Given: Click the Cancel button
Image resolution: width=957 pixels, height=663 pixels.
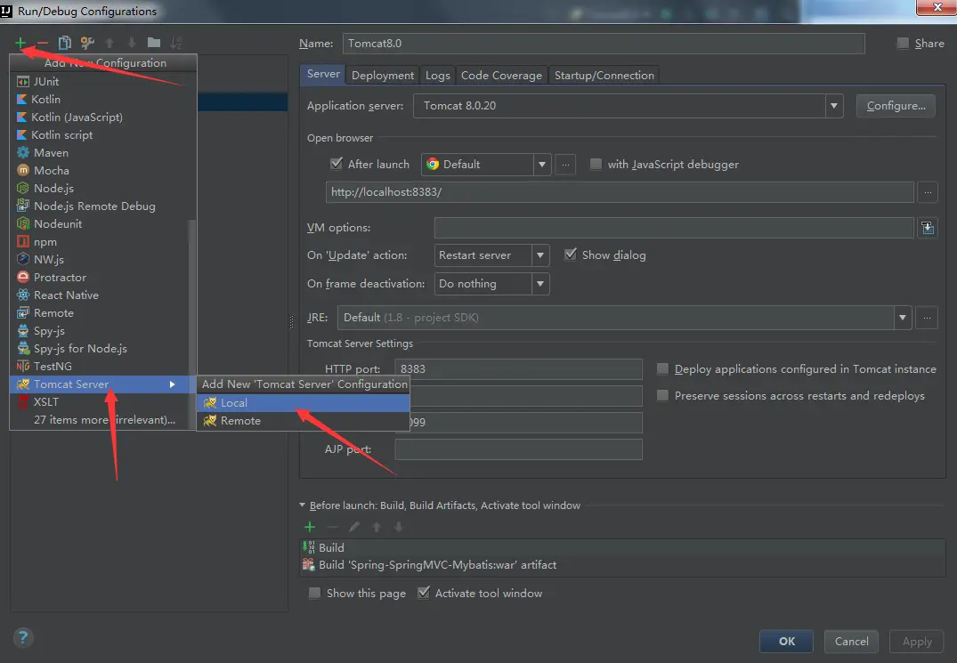Looking at the screenshot, I should [851, 641].
